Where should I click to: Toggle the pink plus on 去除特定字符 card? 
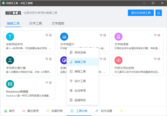point(50,35)
